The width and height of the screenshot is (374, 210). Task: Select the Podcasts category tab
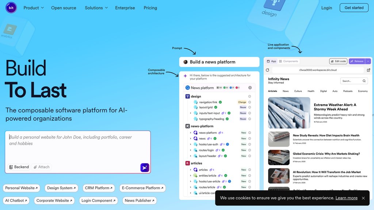pos(348,91)
